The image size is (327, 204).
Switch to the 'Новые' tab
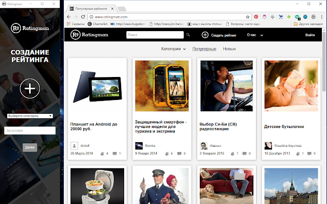point(229,49)
